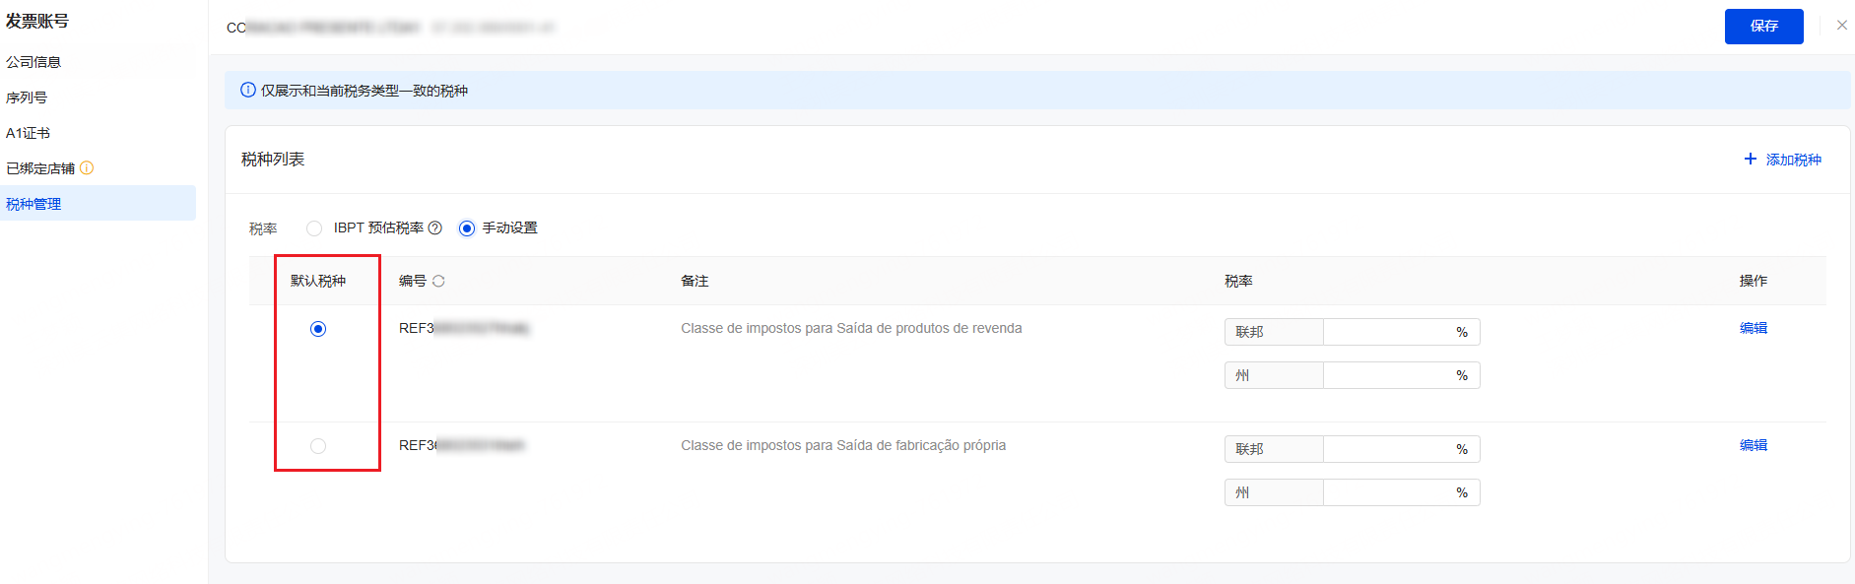This screenshot has width=1855, height=584.
Task: Open the help icon beside IBPT 预估税率
Action: (x=435, y=227)
